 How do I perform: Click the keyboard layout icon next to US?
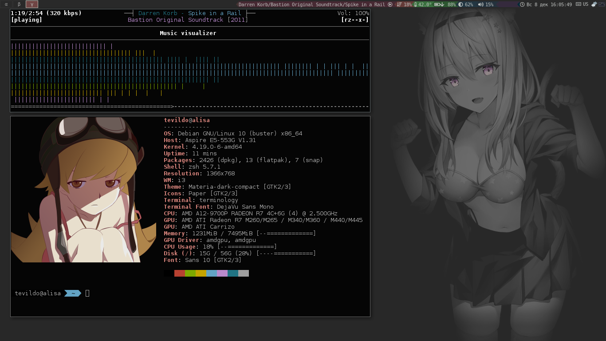[578, 4]
